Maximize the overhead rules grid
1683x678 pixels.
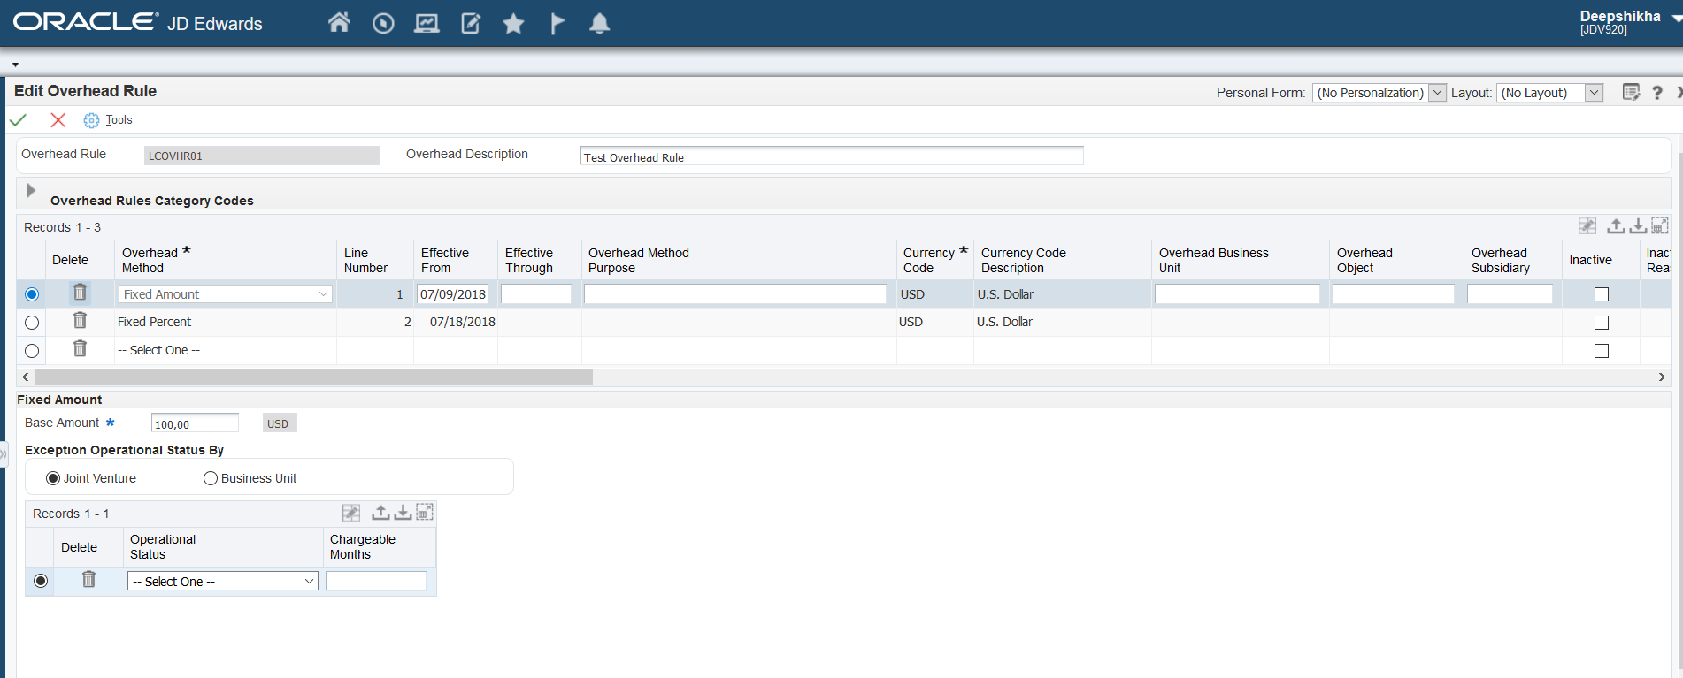pyautogui.click(x=1660, y=226)
